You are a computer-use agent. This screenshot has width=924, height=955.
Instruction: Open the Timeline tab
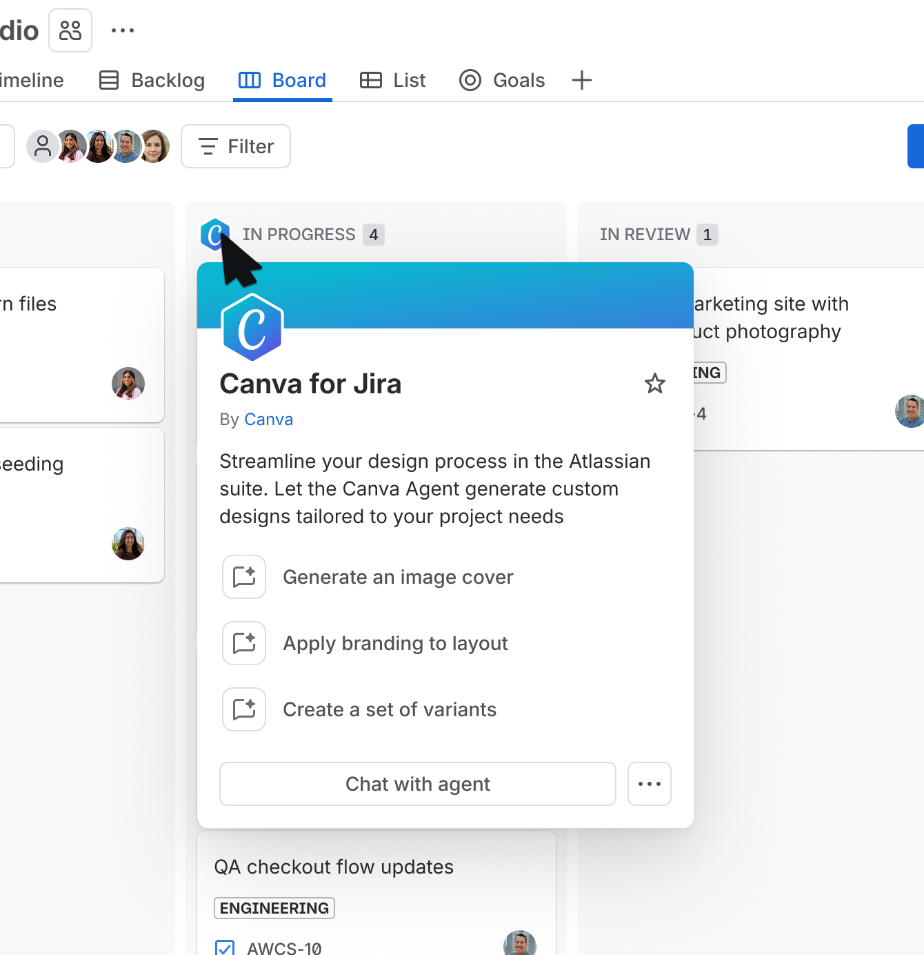[32, 80]
